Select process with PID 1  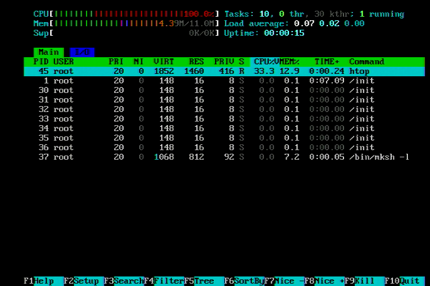(x=224, y=81)
